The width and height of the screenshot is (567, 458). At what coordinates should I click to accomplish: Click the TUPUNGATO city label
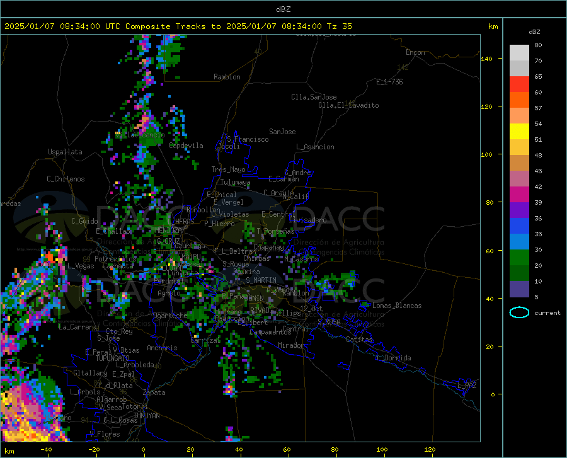pos(113,358)
